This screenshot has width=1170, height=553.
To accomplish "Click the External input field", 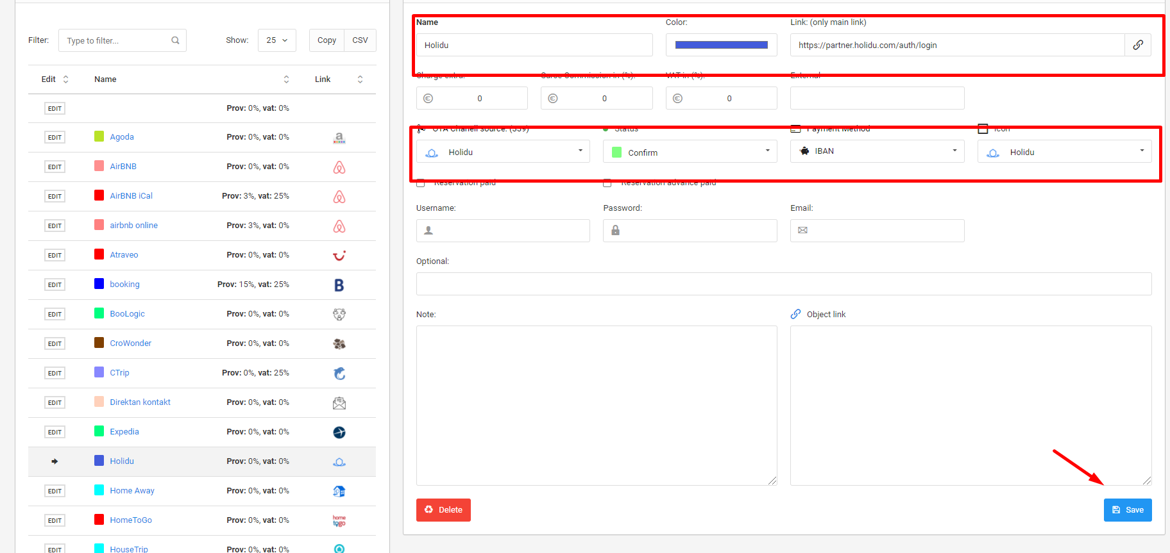I will coord(877,98).
